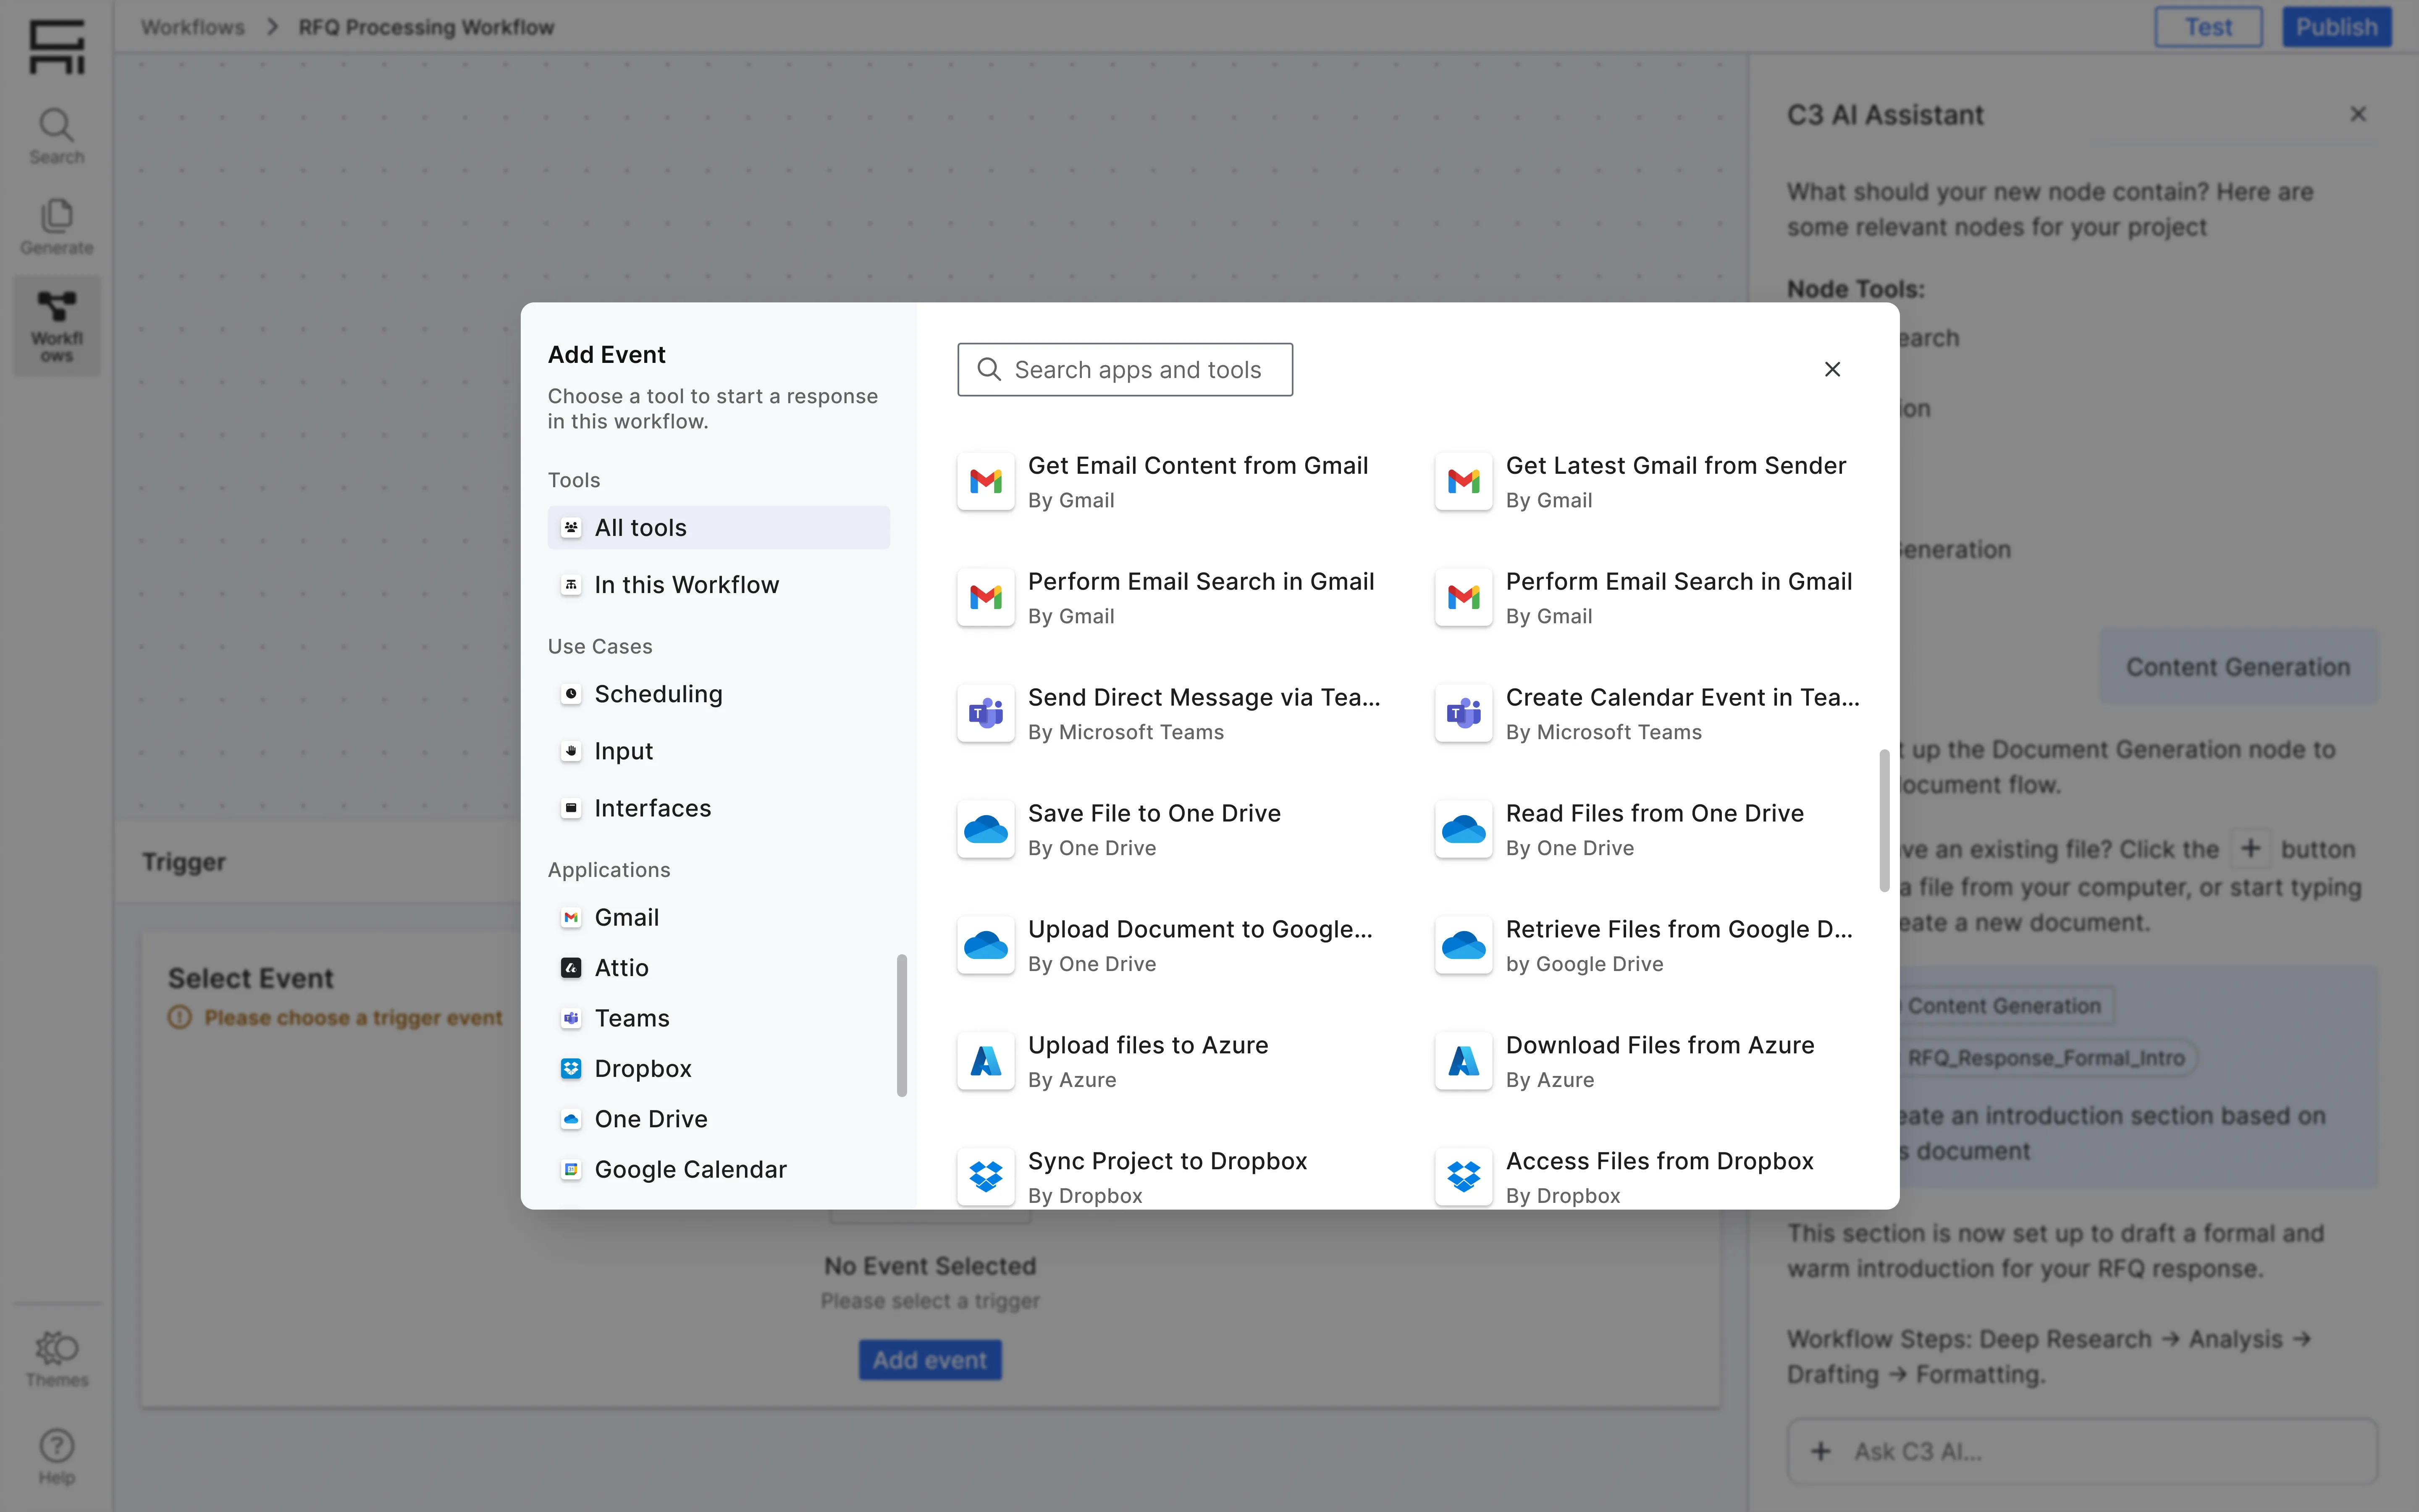The width and height of the screenshot is (2419, 1512).
Task: Filter by Google Calendar application
Action: point(718,1169)
